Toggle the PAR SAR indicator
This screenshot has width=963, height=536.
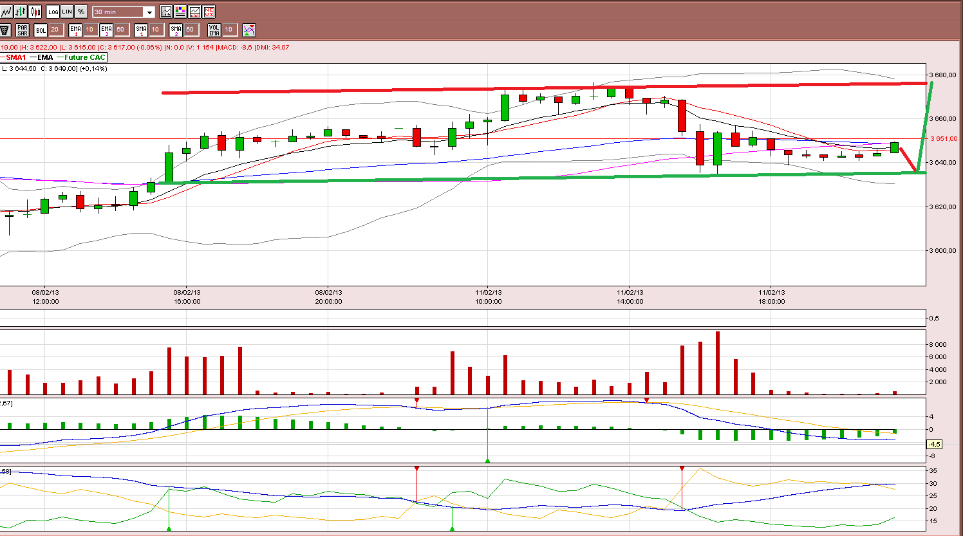(23, 30)
